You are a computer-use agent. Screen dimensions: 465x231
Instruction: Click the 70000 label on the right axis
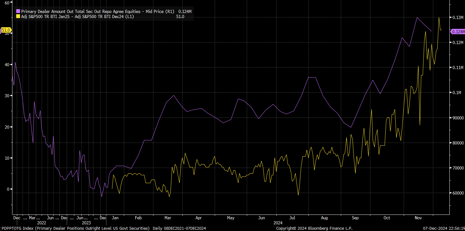[x=458, y=168]
